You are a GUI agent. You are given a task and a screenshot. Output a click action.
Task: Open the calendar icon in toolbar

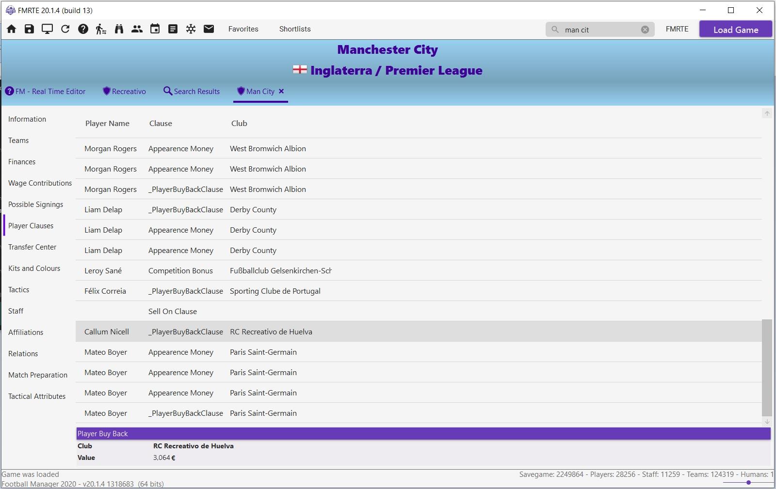coord(155,29)
